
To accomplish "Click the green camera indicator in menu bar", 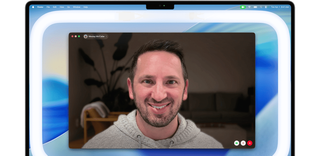I will tap(243, 7).
